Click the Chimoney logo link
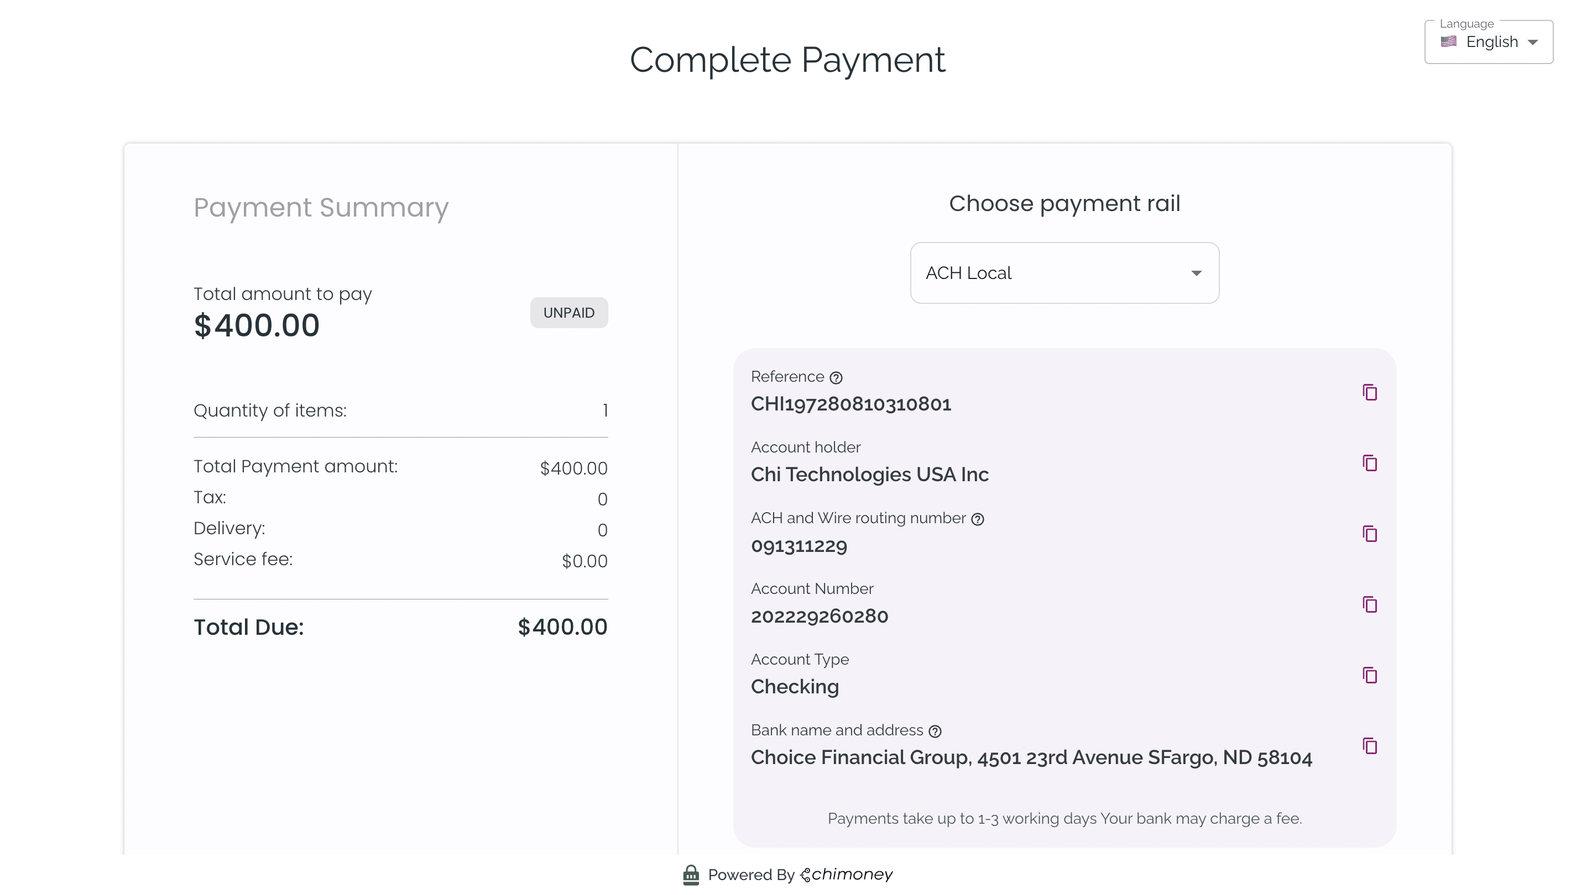 click(x=847, y=875)
